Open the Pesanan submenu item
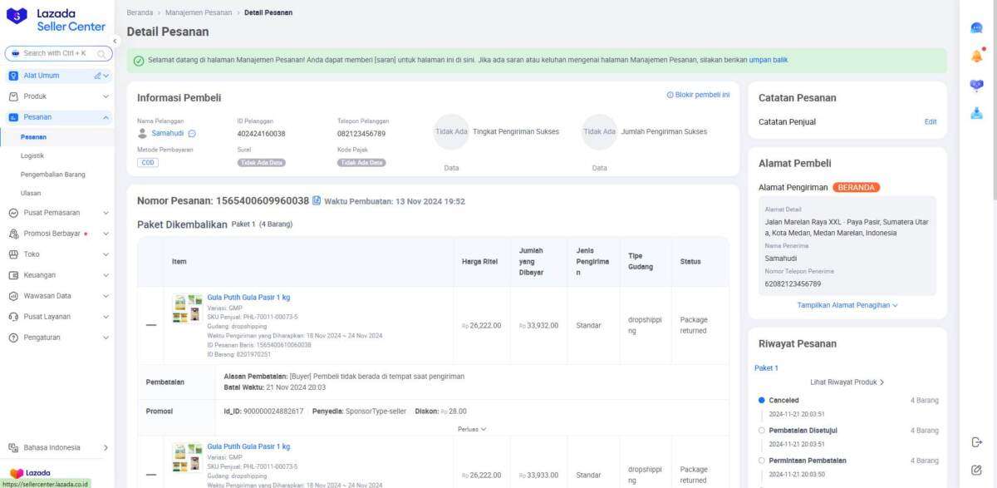The width and height of the screenshot is (997, 488). click(x=33, y=136)
